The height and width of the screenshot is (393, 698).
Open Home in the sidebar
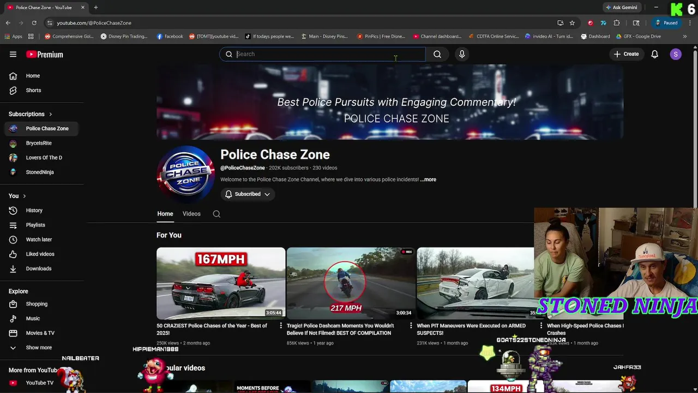(x=41, y=76)
